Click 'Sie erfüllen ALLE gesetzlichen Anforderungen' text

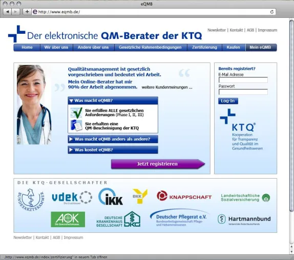[x=114, y=113]
